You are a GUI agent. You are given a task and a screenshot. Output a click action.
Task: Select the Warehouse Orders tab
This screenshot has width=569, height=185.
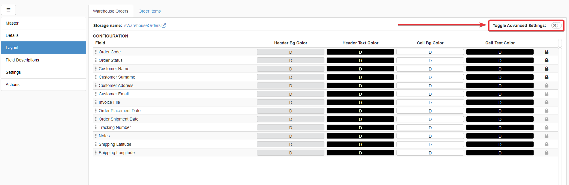click(x=110, y=11)
